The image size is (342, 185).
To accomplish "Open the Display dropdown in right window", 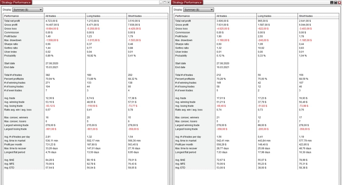I will [x=199, y=10].
